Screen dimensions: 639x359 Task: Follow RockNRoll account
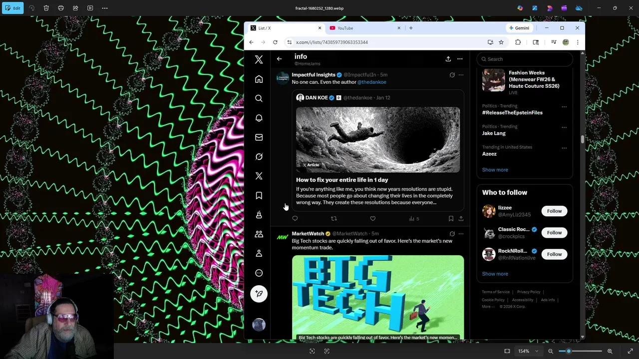click(x=554, y=254)
